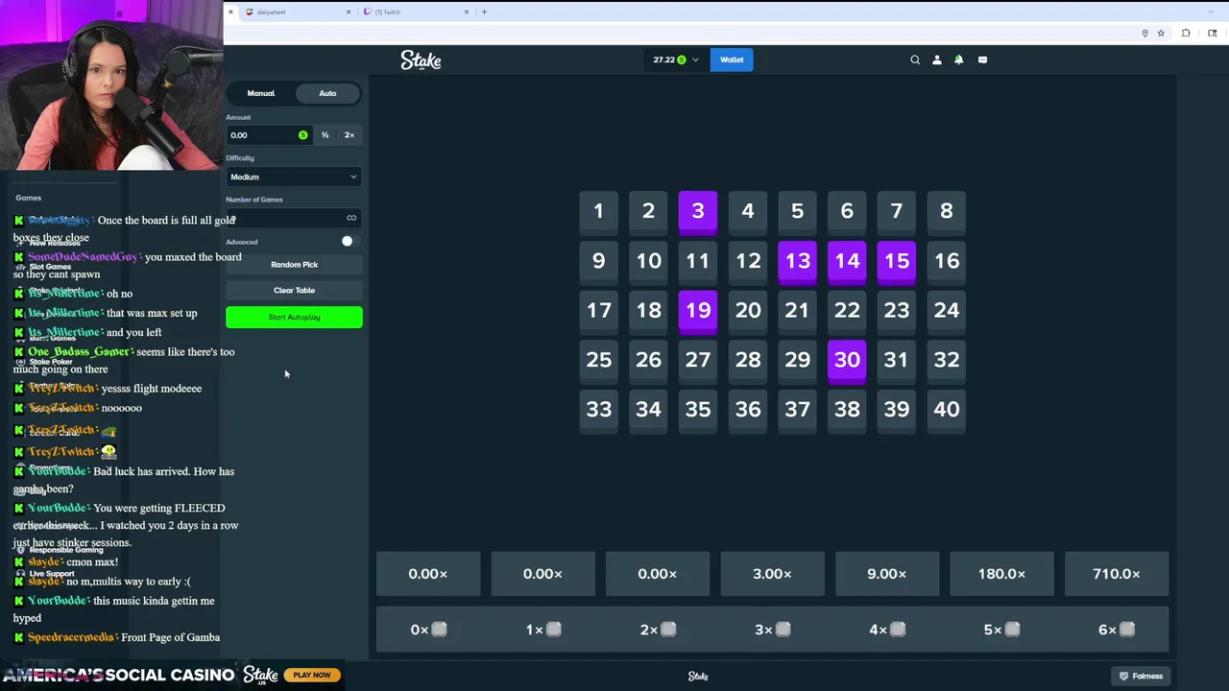
Task: Click the 3.00× payout tile
Action: (x=772, y=574)
